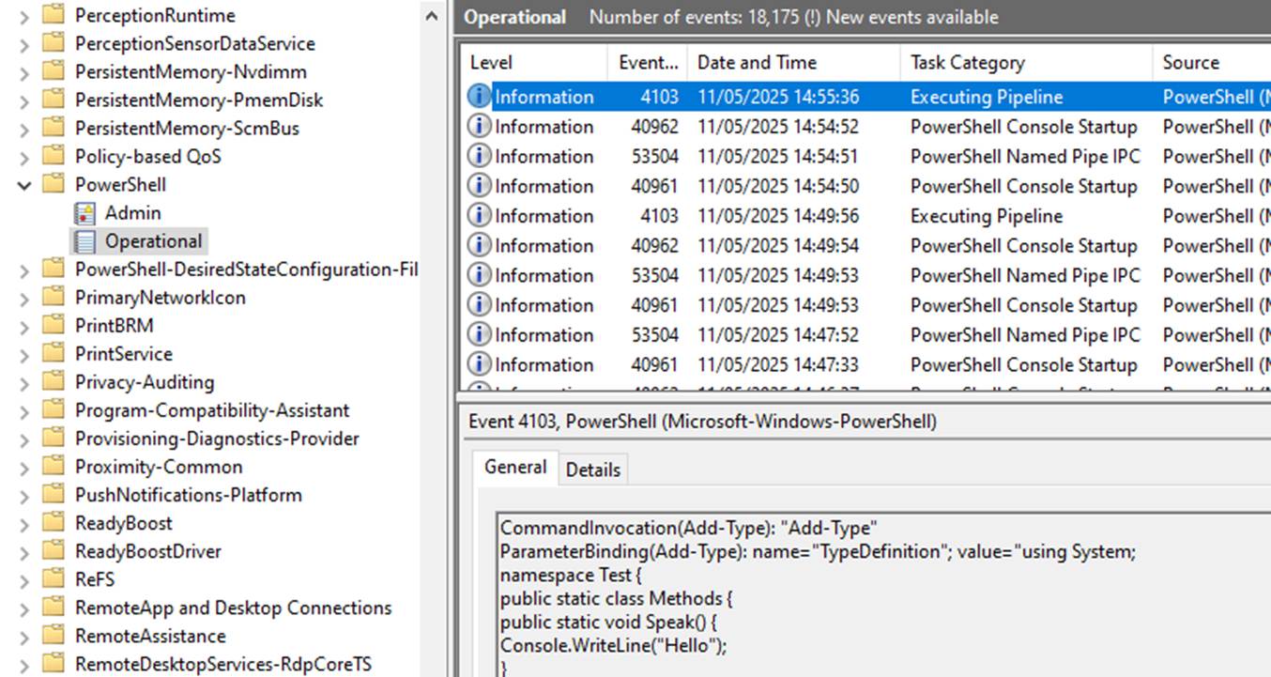Sort by Source column header
Viewport: 1271px width, 677px height.
(1211, 63)
